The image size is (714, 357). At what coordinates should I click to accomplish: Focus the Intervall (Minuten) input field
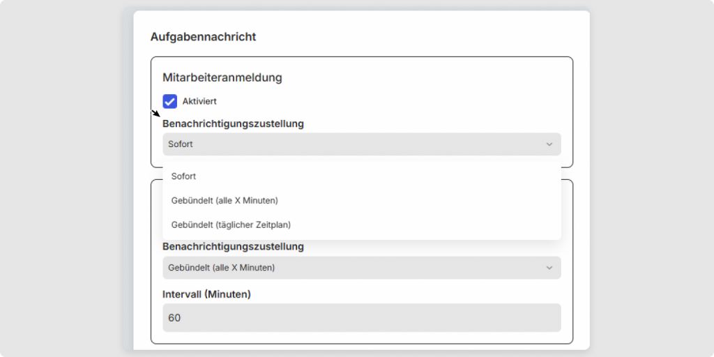(361, 318)
